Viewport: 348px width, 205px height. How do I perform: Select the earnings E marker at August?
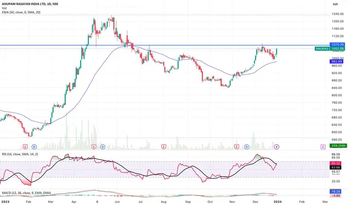click(164, 147)
